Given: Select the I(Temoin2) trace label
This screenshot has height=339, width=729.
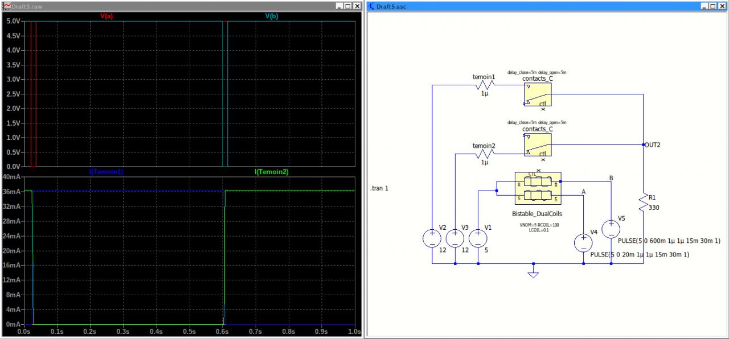Looking at the screenshot, I should pos(272,172).
